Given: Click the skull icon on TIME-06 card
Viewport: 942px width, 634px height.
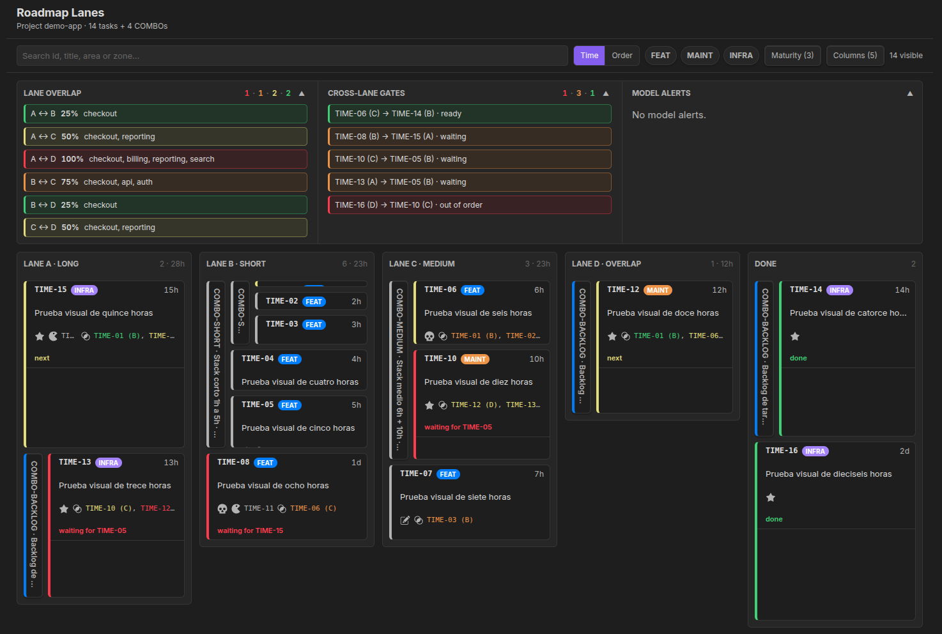Looking at the screenshot, I should (429, 336).
